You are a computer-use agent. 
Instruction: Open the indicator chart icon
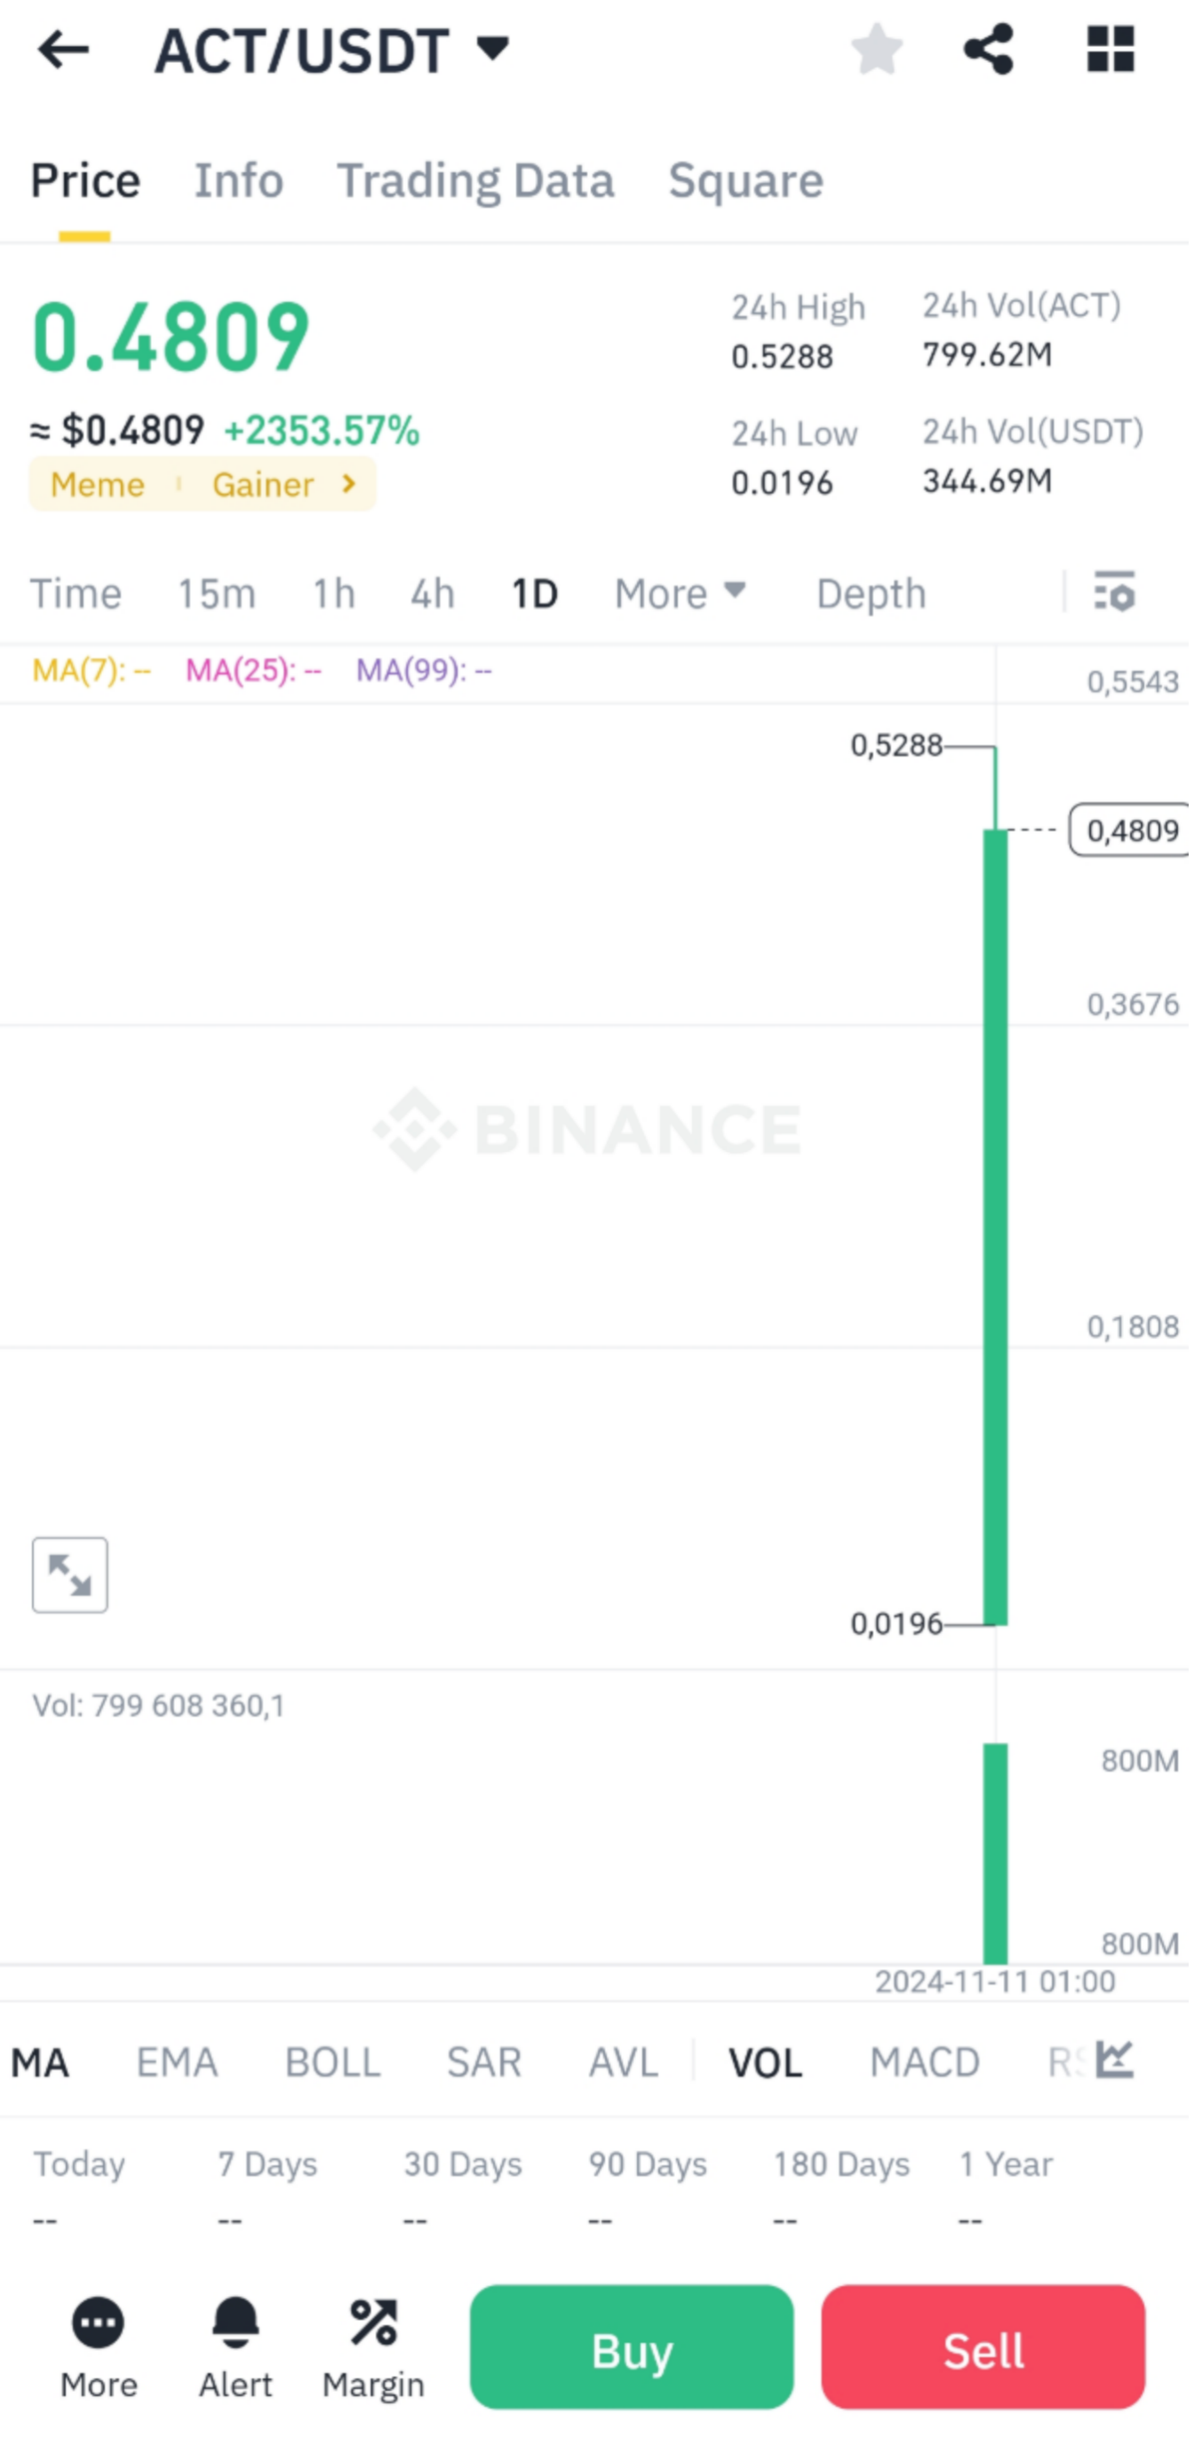1114,2060
